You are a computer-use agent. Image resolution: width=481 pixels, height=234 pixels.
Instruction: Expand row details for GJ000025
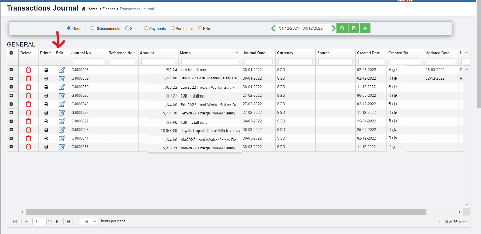11,96
